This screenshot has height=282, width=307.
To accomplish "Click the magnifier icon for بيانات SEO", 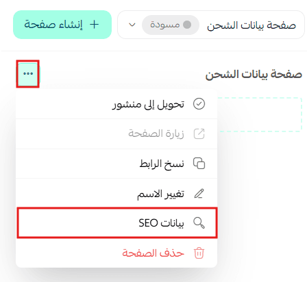I will pyautogui.click(x=199, y=222).
